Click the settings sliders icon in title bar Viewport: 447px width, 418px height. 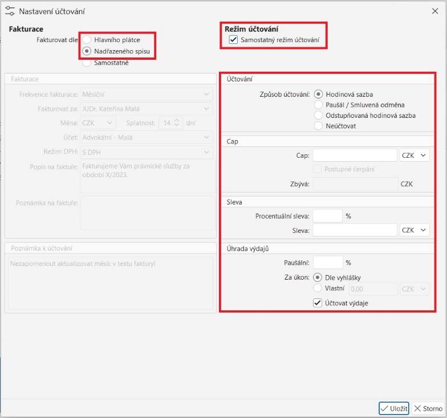(10, 11)
